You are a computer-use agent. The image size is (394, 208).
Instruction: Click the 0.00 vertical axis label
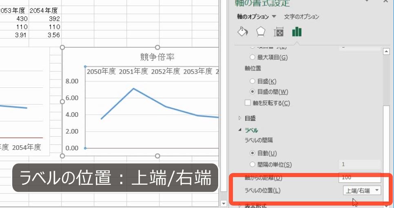[72, 148]
